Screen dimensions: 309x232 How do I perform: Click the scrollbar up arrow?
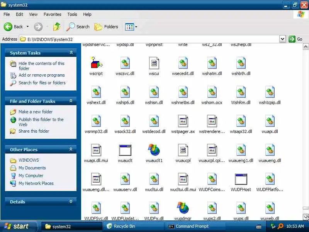[306, 47]
